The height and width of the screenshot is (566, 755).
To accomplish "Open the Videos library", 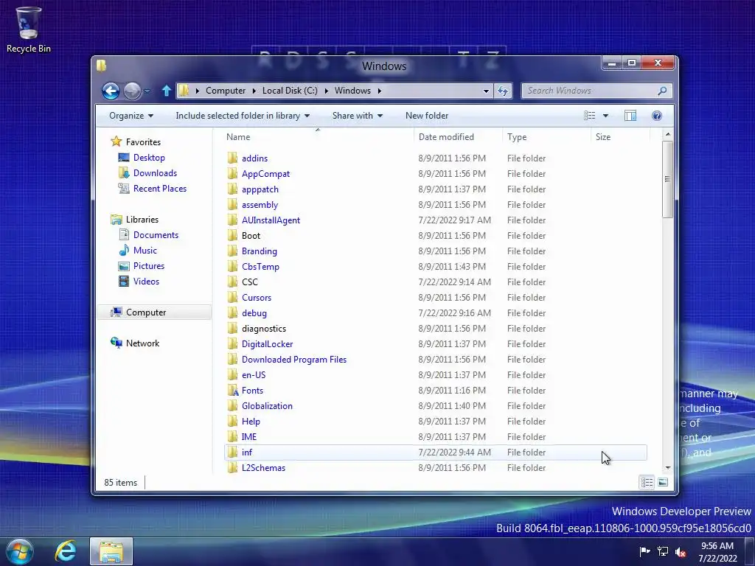I will (146, 281).
